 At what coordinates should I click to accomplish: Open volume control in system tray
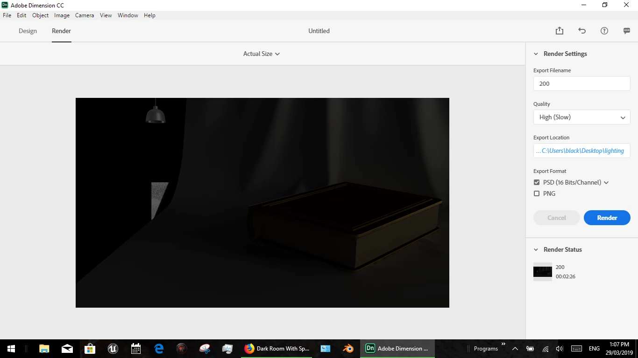coord(560,348)
